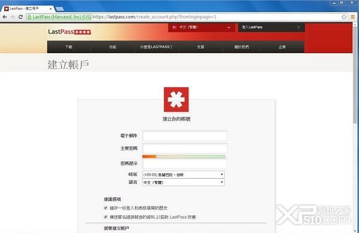Click the 密碼提示 input field

(185, 164)
